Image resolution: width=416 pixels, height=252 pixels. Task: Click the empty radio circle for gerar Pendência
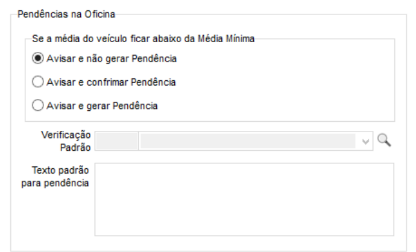(37, 106)
